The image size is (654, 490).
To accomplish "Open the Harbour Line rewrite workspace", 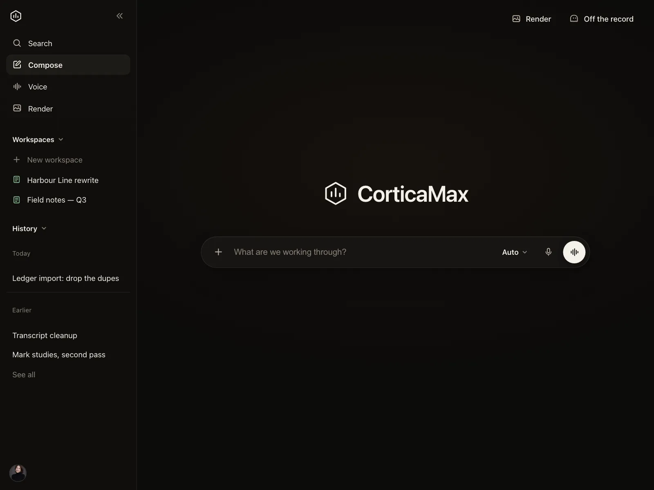I will (x=56, y=180).
